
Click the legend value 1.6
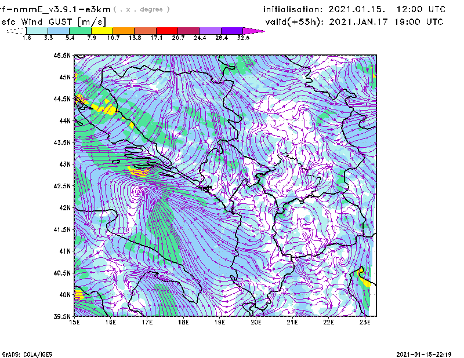(27, 38)
